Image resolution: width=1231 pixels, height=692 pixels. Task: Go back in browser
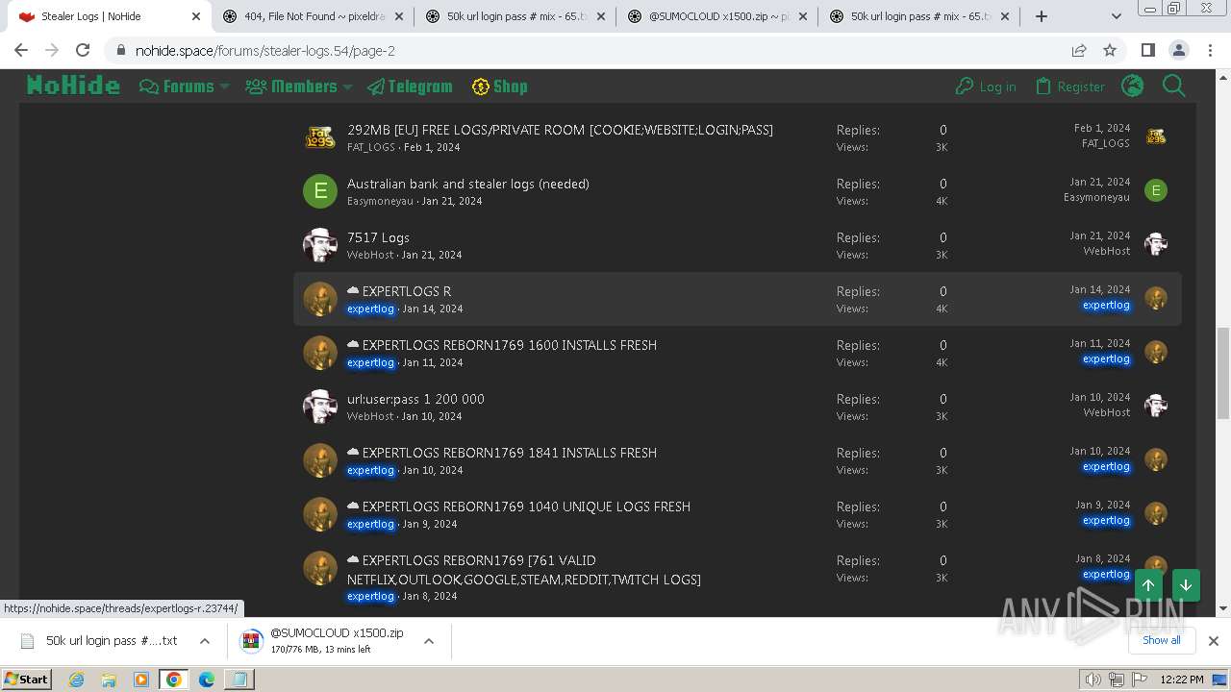pyautogui.click(x=21, y=50)
